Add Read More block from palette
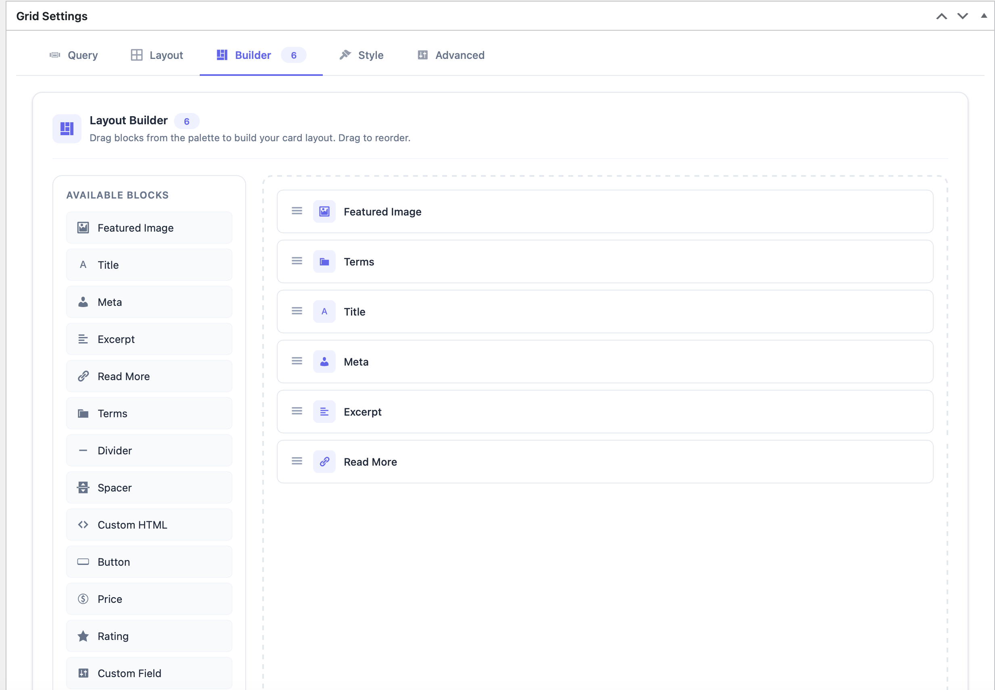Screen dimensions: 995x690 [149, 376]
